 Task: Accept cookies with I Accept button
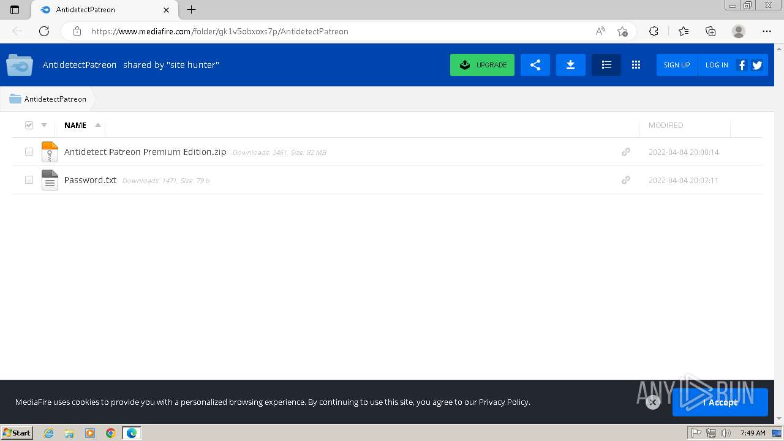click(x=720, y=402)
